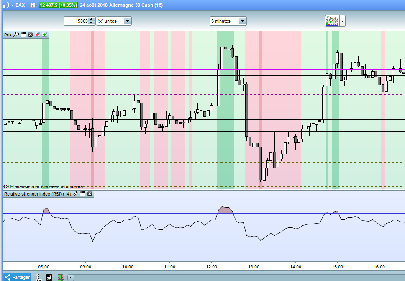Expand the arrow next to DAX
Image resolution: width=405 pixels, height=281 pixels.
pyautogui.click(x=12, y=5)
